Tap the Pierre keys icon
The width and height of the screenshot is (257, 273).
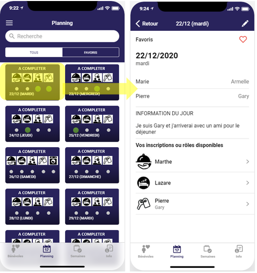143,204
